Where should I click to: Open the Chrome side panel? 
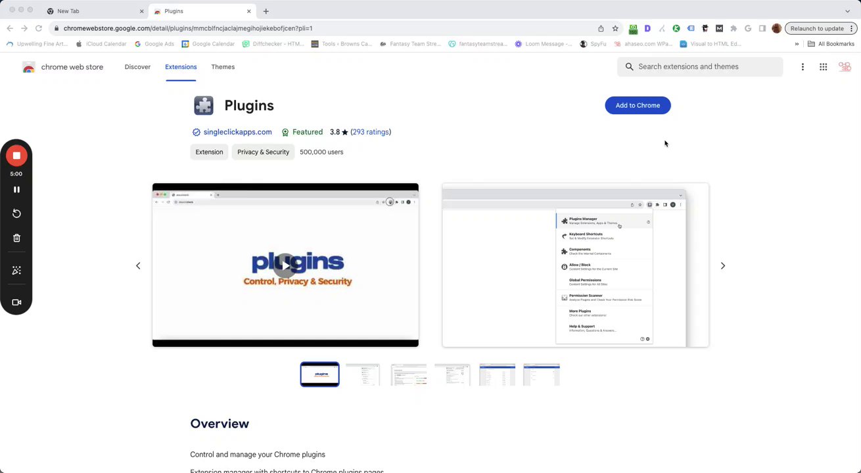(x=762, y=28)
